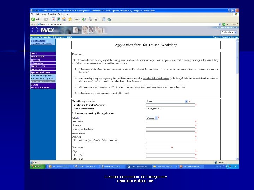Screen dimensions: 254x190
Task: Click the Contact link in header
Action: click(x=216, y=37)
